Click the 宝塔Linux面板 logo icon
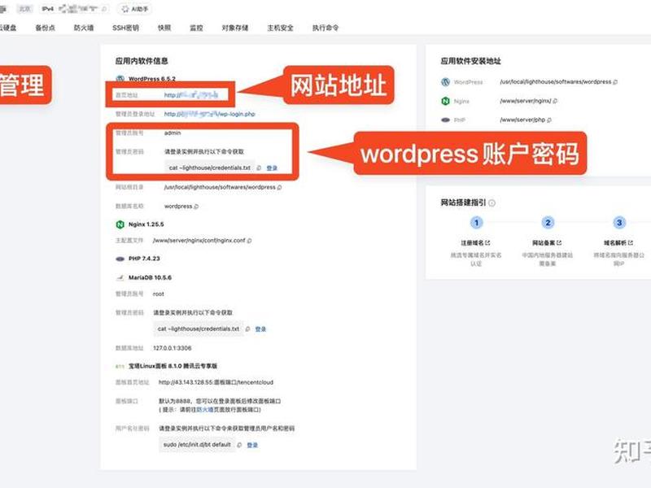Screen dimensions: 651x488 click(120, 367)
